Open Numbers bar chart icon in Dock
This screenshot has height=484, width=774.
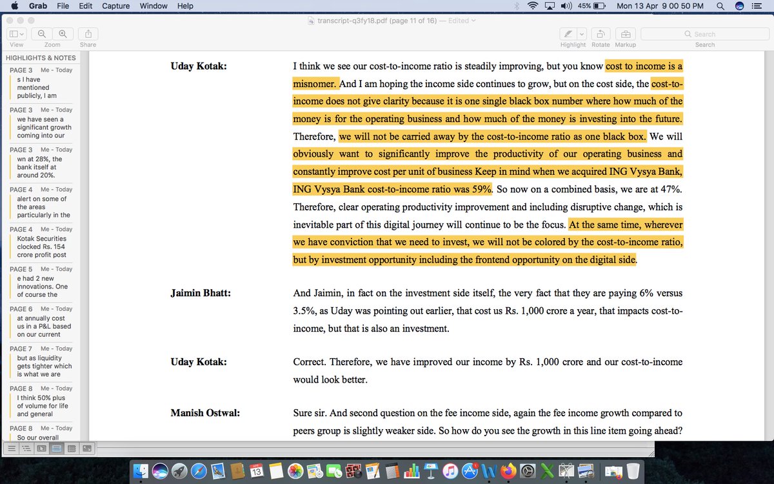coord(412,471)
